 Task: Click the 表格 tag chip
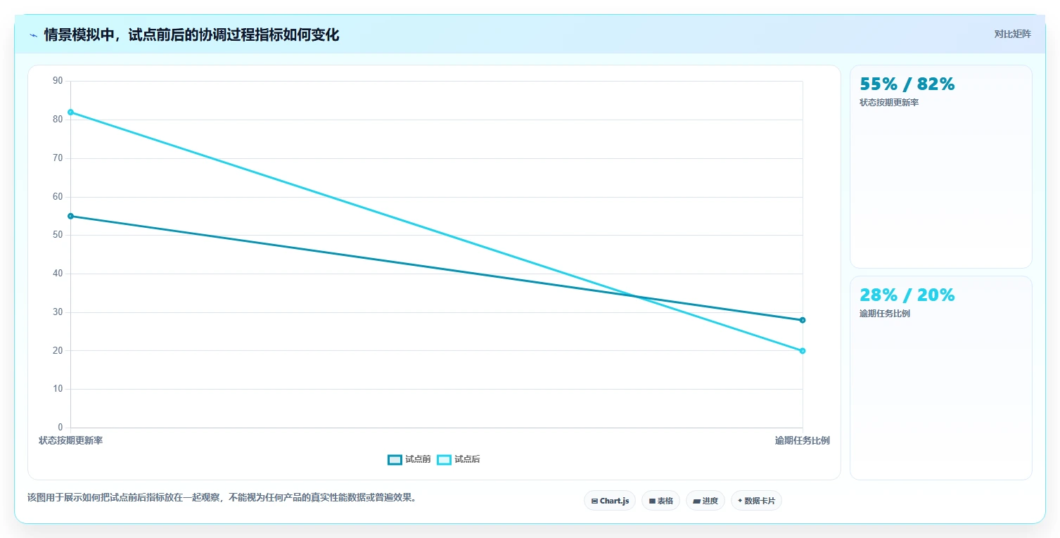pos(660,501)
